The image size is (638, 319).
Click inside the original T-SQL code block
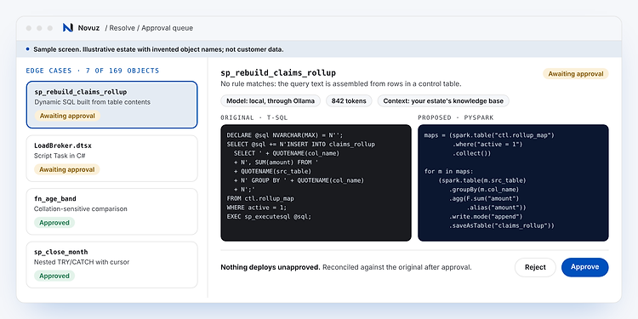coord(316,183)
